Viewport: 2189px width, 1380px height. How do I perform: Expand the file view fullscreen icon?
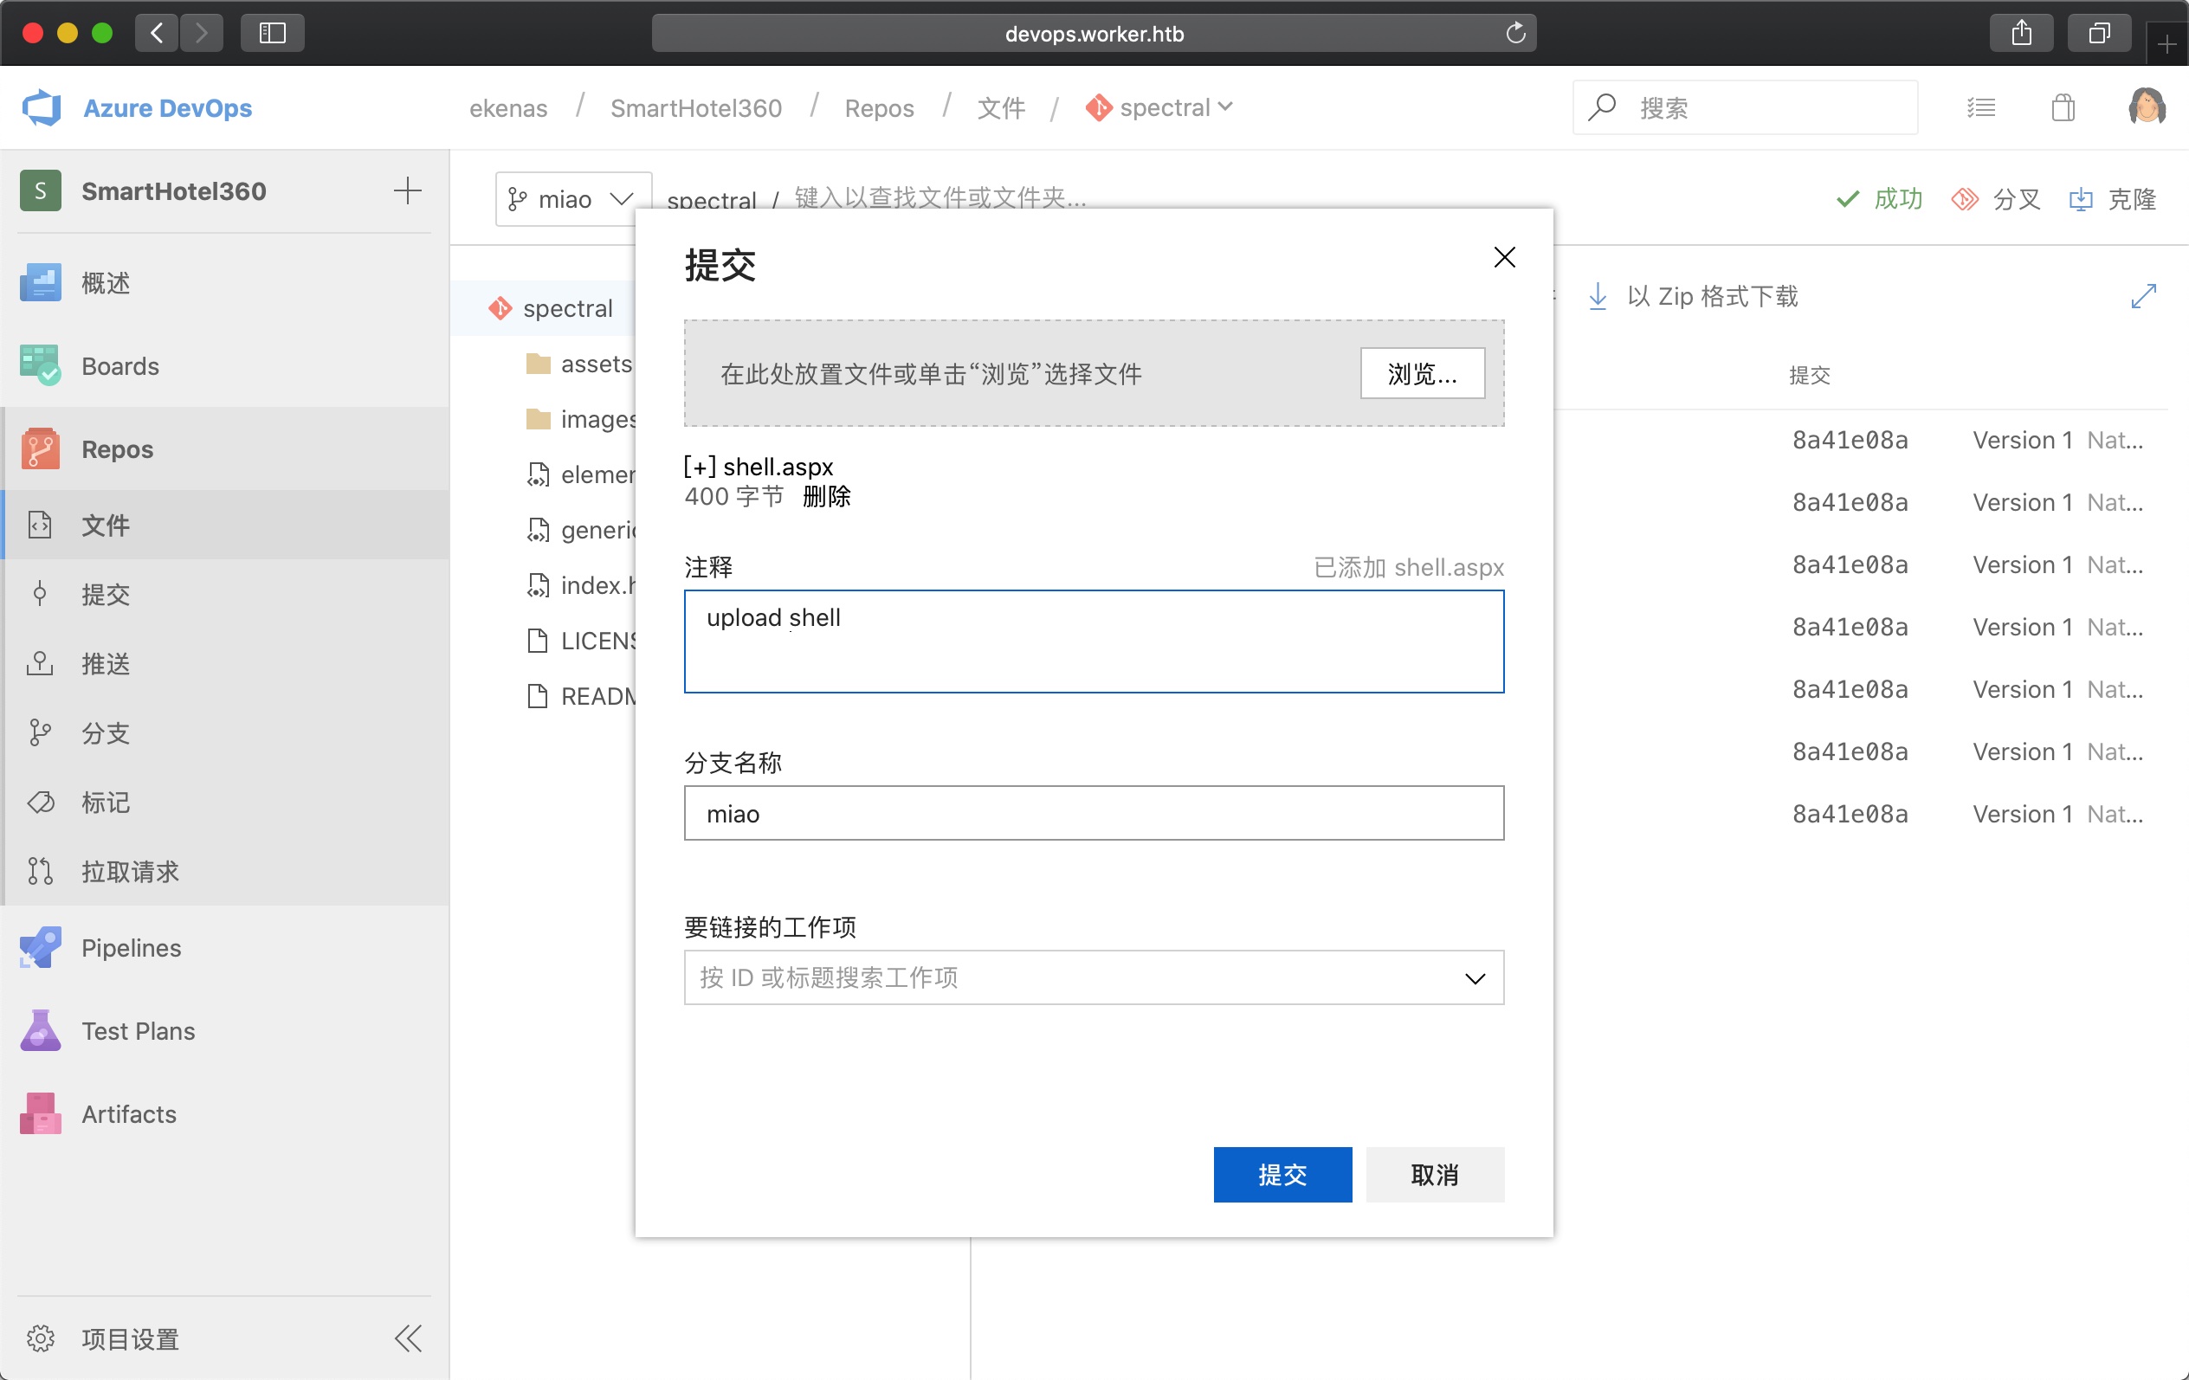(2142, 296)
